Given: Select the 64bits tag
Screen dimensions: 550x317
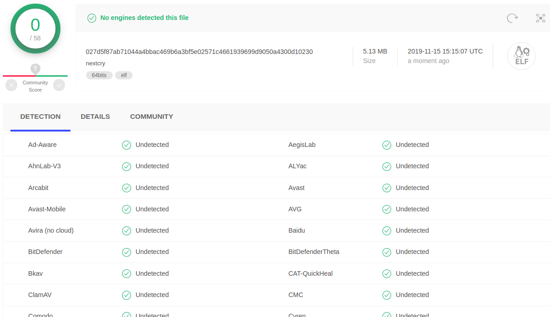Looking at the screenshot, I should [99, 75].
